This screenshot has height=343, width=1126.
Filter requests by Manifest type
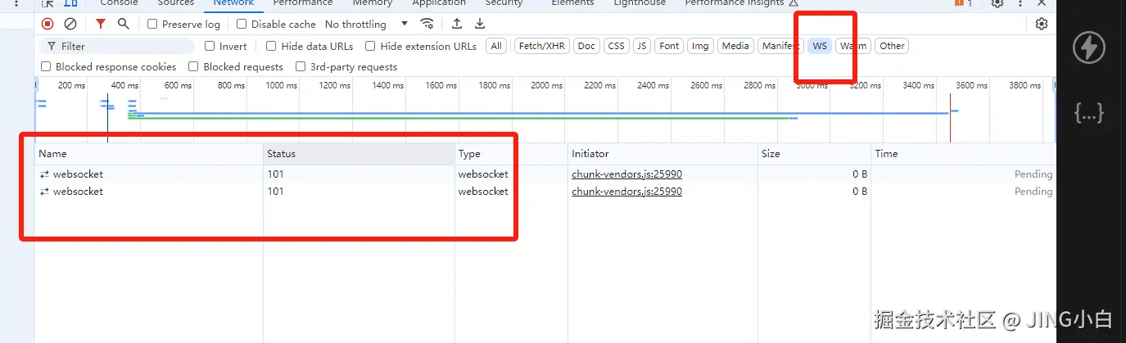click(780, 46)
